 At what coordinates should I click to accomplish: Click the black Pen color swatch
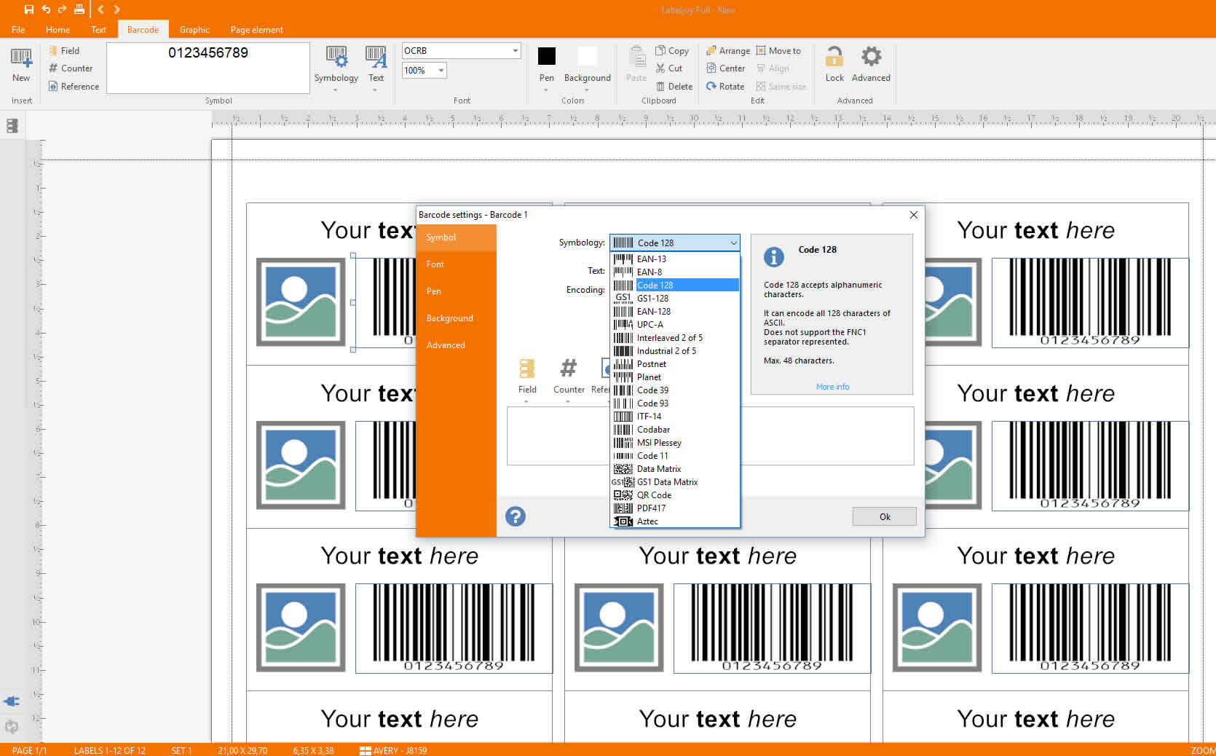(x=547, y=56)
